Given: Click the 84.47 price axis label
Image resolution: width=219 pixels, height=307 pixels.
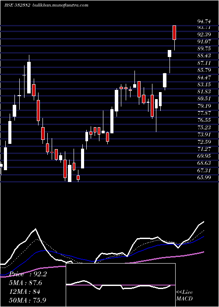Looking at the screenshot, I should click(204, 77).
